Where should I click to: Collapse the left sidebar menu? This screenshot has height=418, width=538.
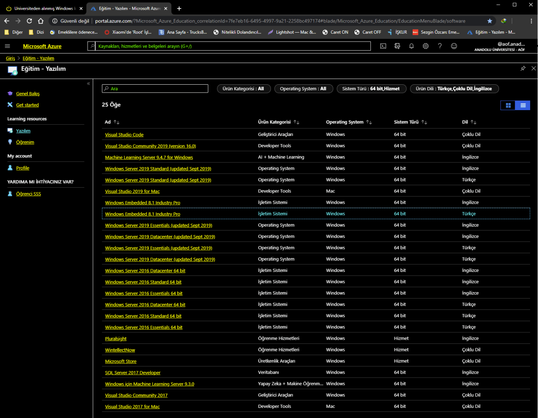pos(88,84)
